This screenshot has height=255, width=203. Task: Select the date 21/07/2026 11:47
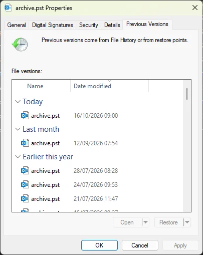[96, 199]
